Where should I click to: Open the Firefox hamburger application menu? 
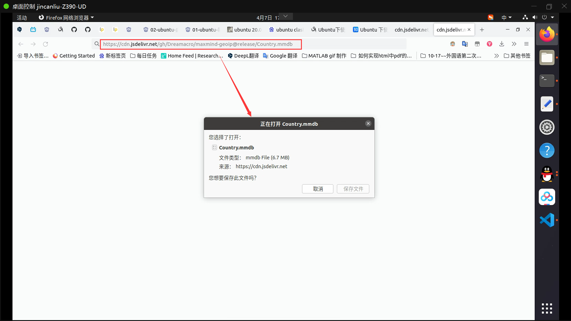[526, 44]
